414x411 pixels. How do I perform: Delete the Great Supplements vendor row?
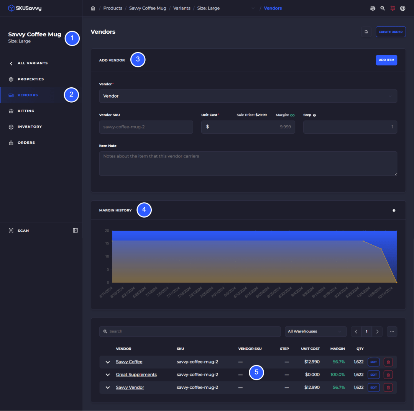click(x=388, y=375)
